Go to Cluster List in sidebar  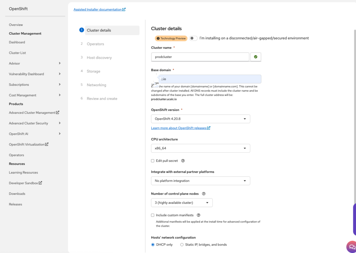point(17,53)
